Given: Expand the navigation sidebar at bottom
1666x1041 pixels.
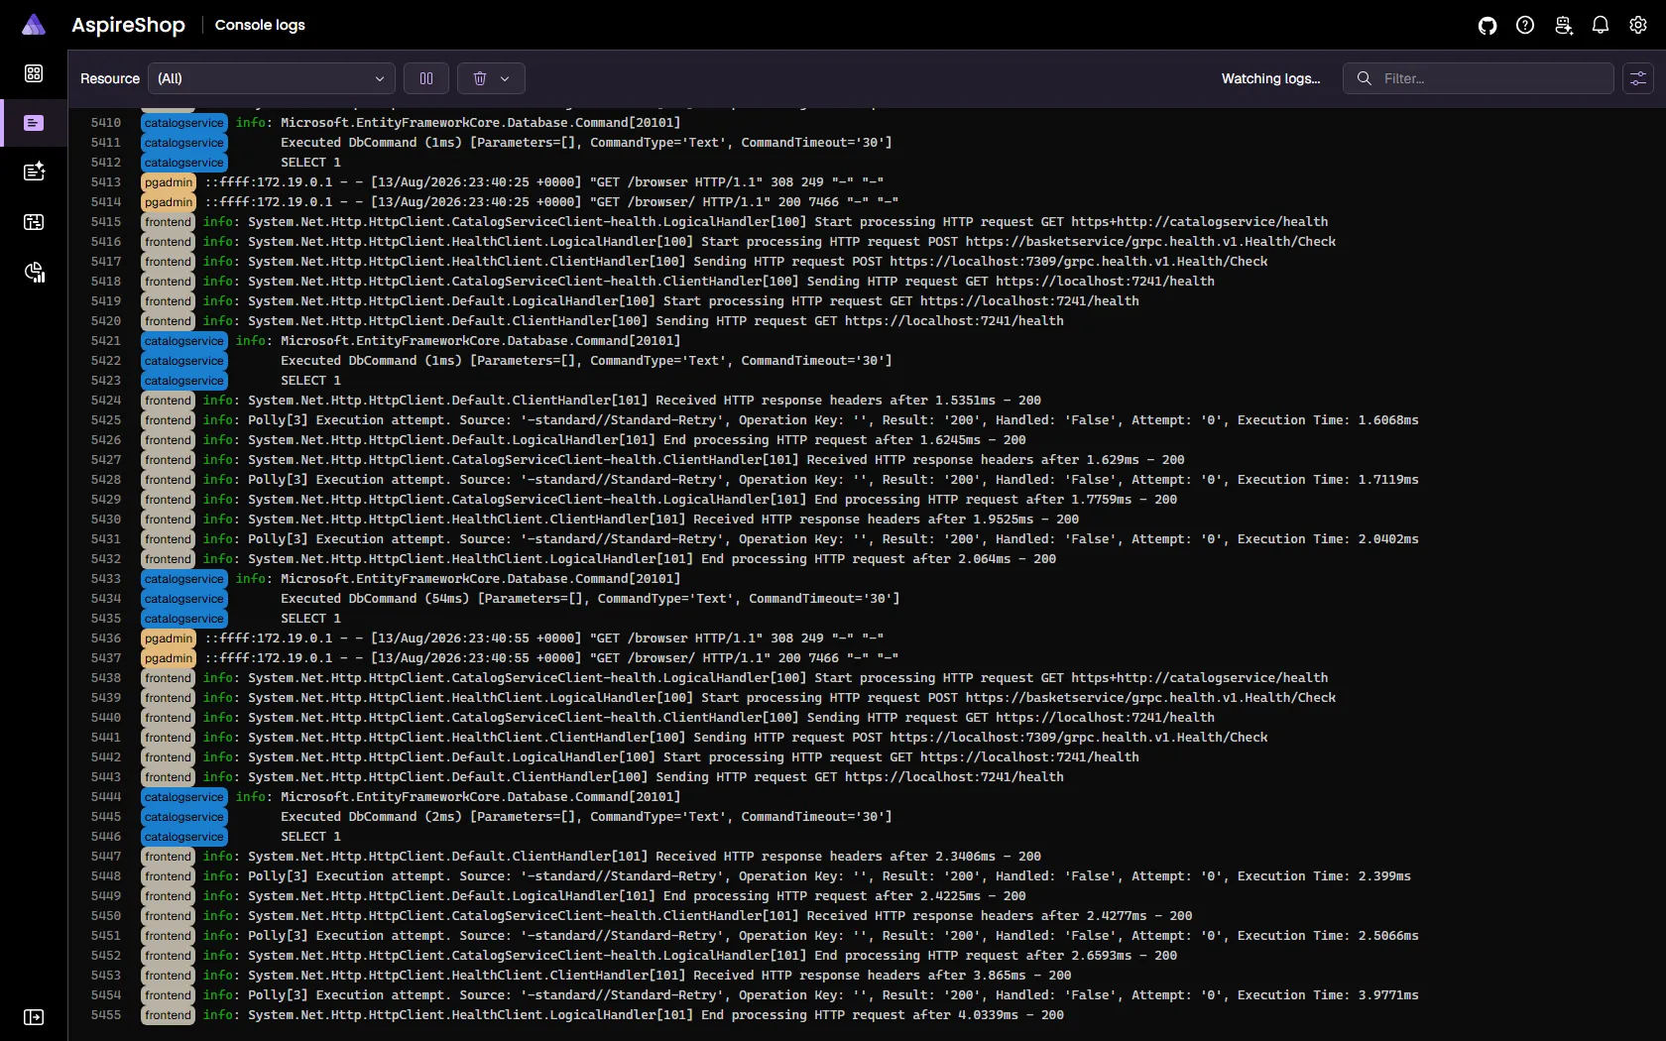Looking at the screenshot, I should pyautogui.click(x=34, y=1017).
